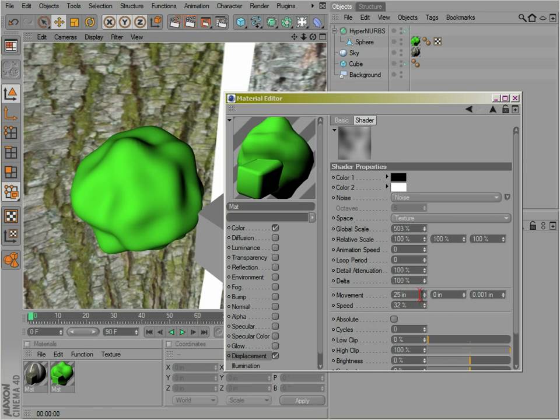Collapse HyperNURBS tree node
The image size is (560, 420).
(335, 31)
